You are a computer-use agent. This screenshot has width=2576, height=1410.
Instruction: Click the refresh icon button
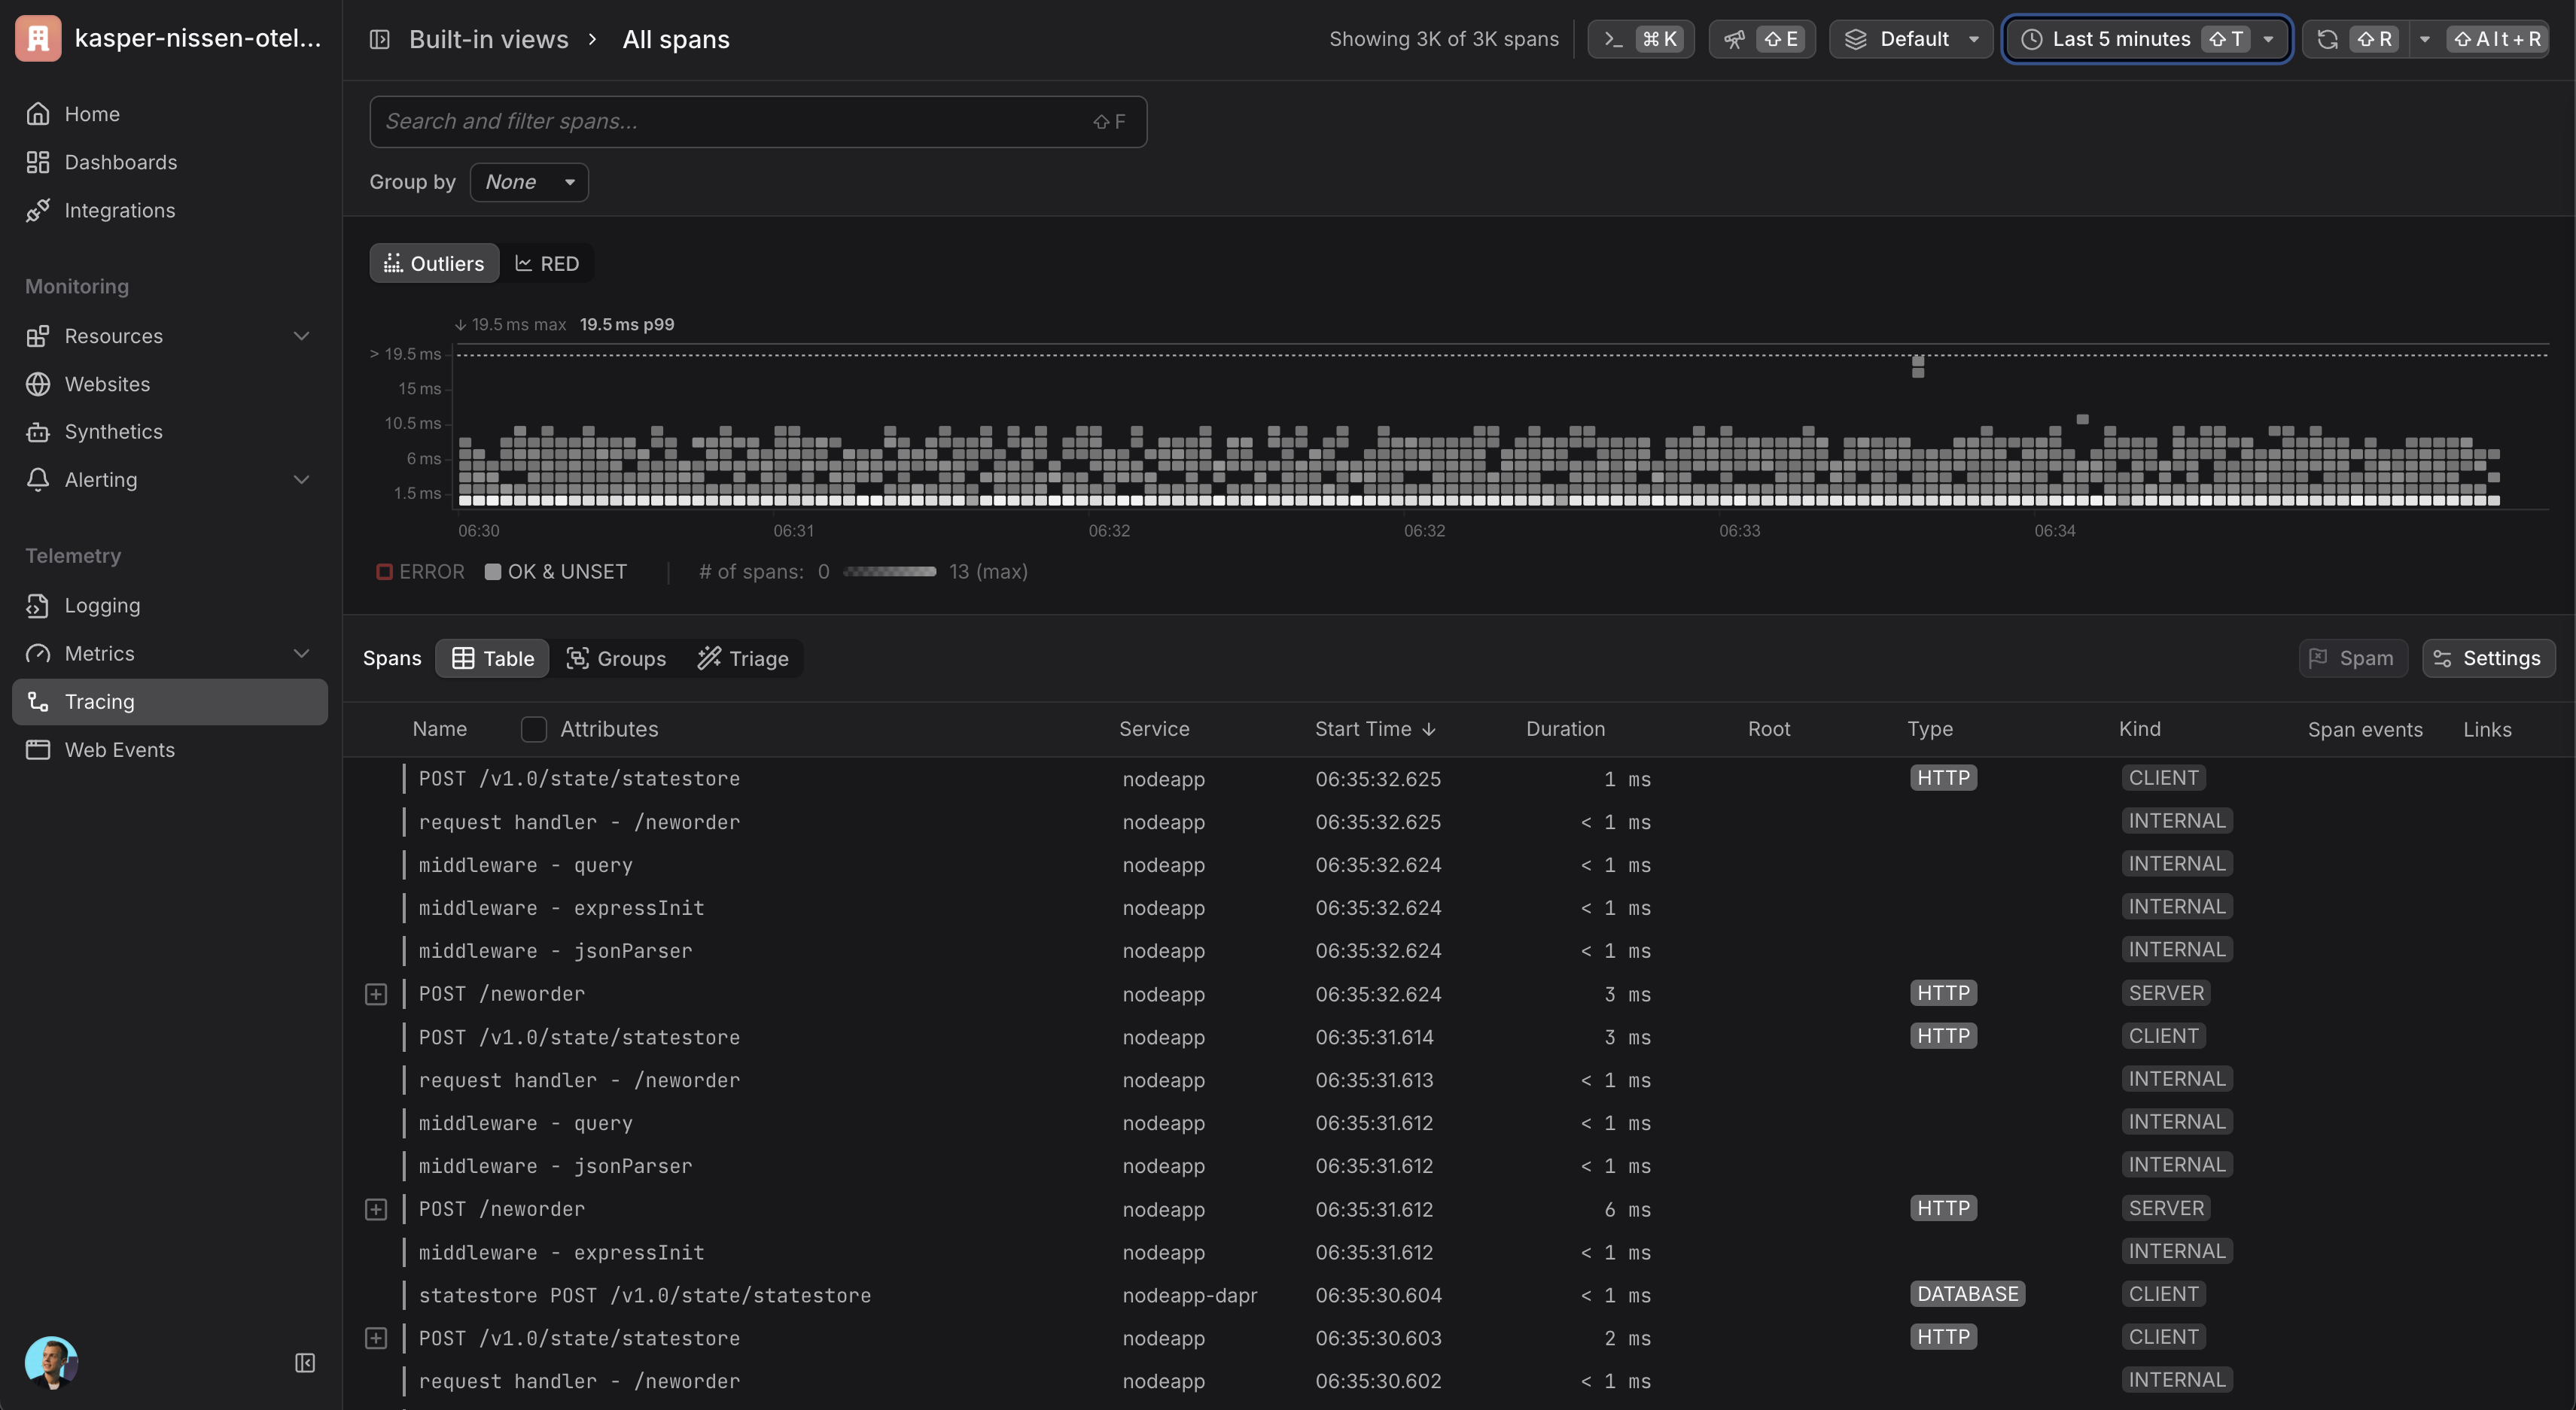coord(2327,39)
